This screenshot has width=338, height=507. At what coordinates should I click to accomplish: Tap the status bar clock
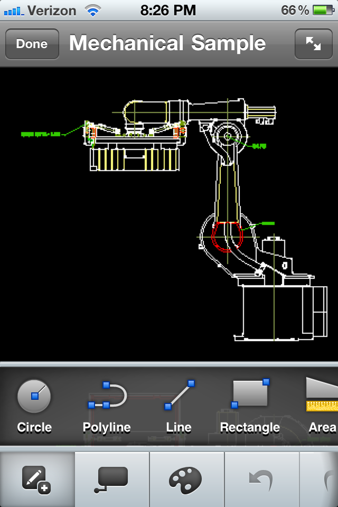pyautogui.click(x=168, y=10)
